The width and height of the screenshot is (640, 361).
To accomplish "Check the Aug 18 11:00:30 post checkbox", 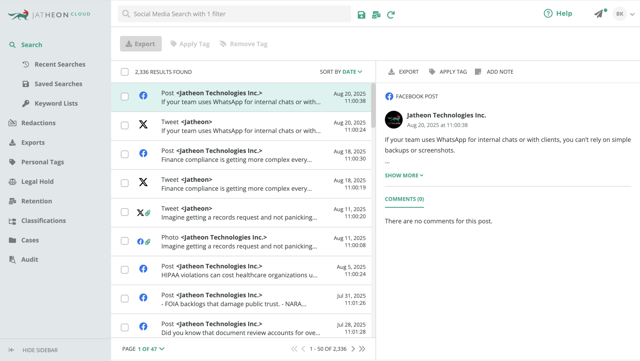I will click(x=124, y=154).
